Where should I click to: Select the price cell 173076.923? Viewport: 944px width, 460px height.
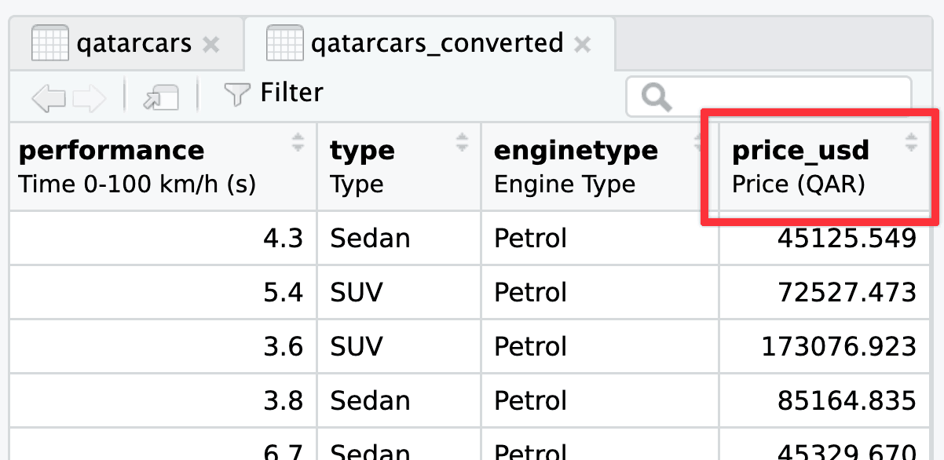click(838, 346)
